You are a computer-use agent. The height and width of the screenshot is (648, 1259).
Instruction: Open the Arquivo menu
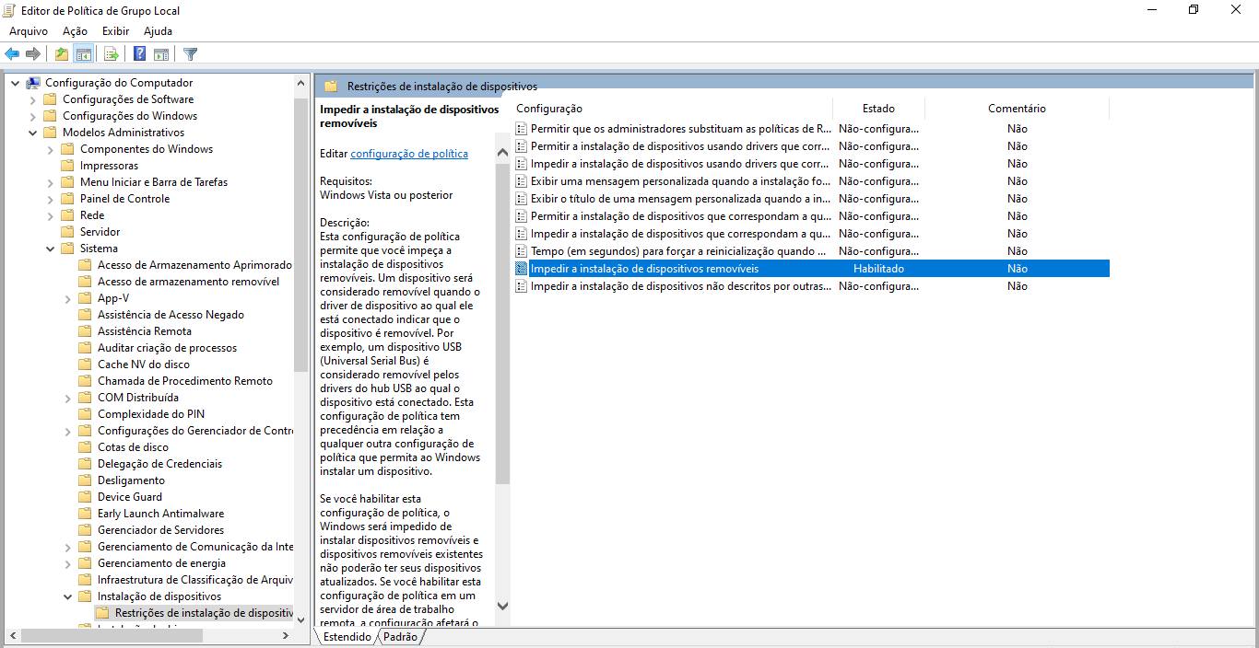pyautogui.click(x=29, y=31)
